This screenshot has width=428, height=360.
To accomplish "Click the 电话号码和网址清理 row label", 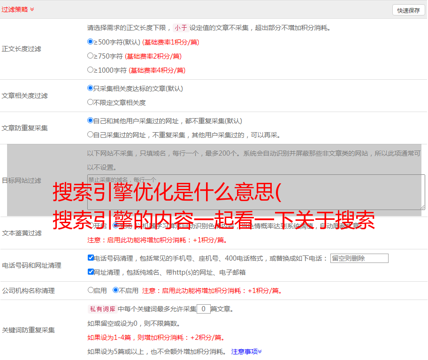I will pyautogui.click(x=31, y=265).
